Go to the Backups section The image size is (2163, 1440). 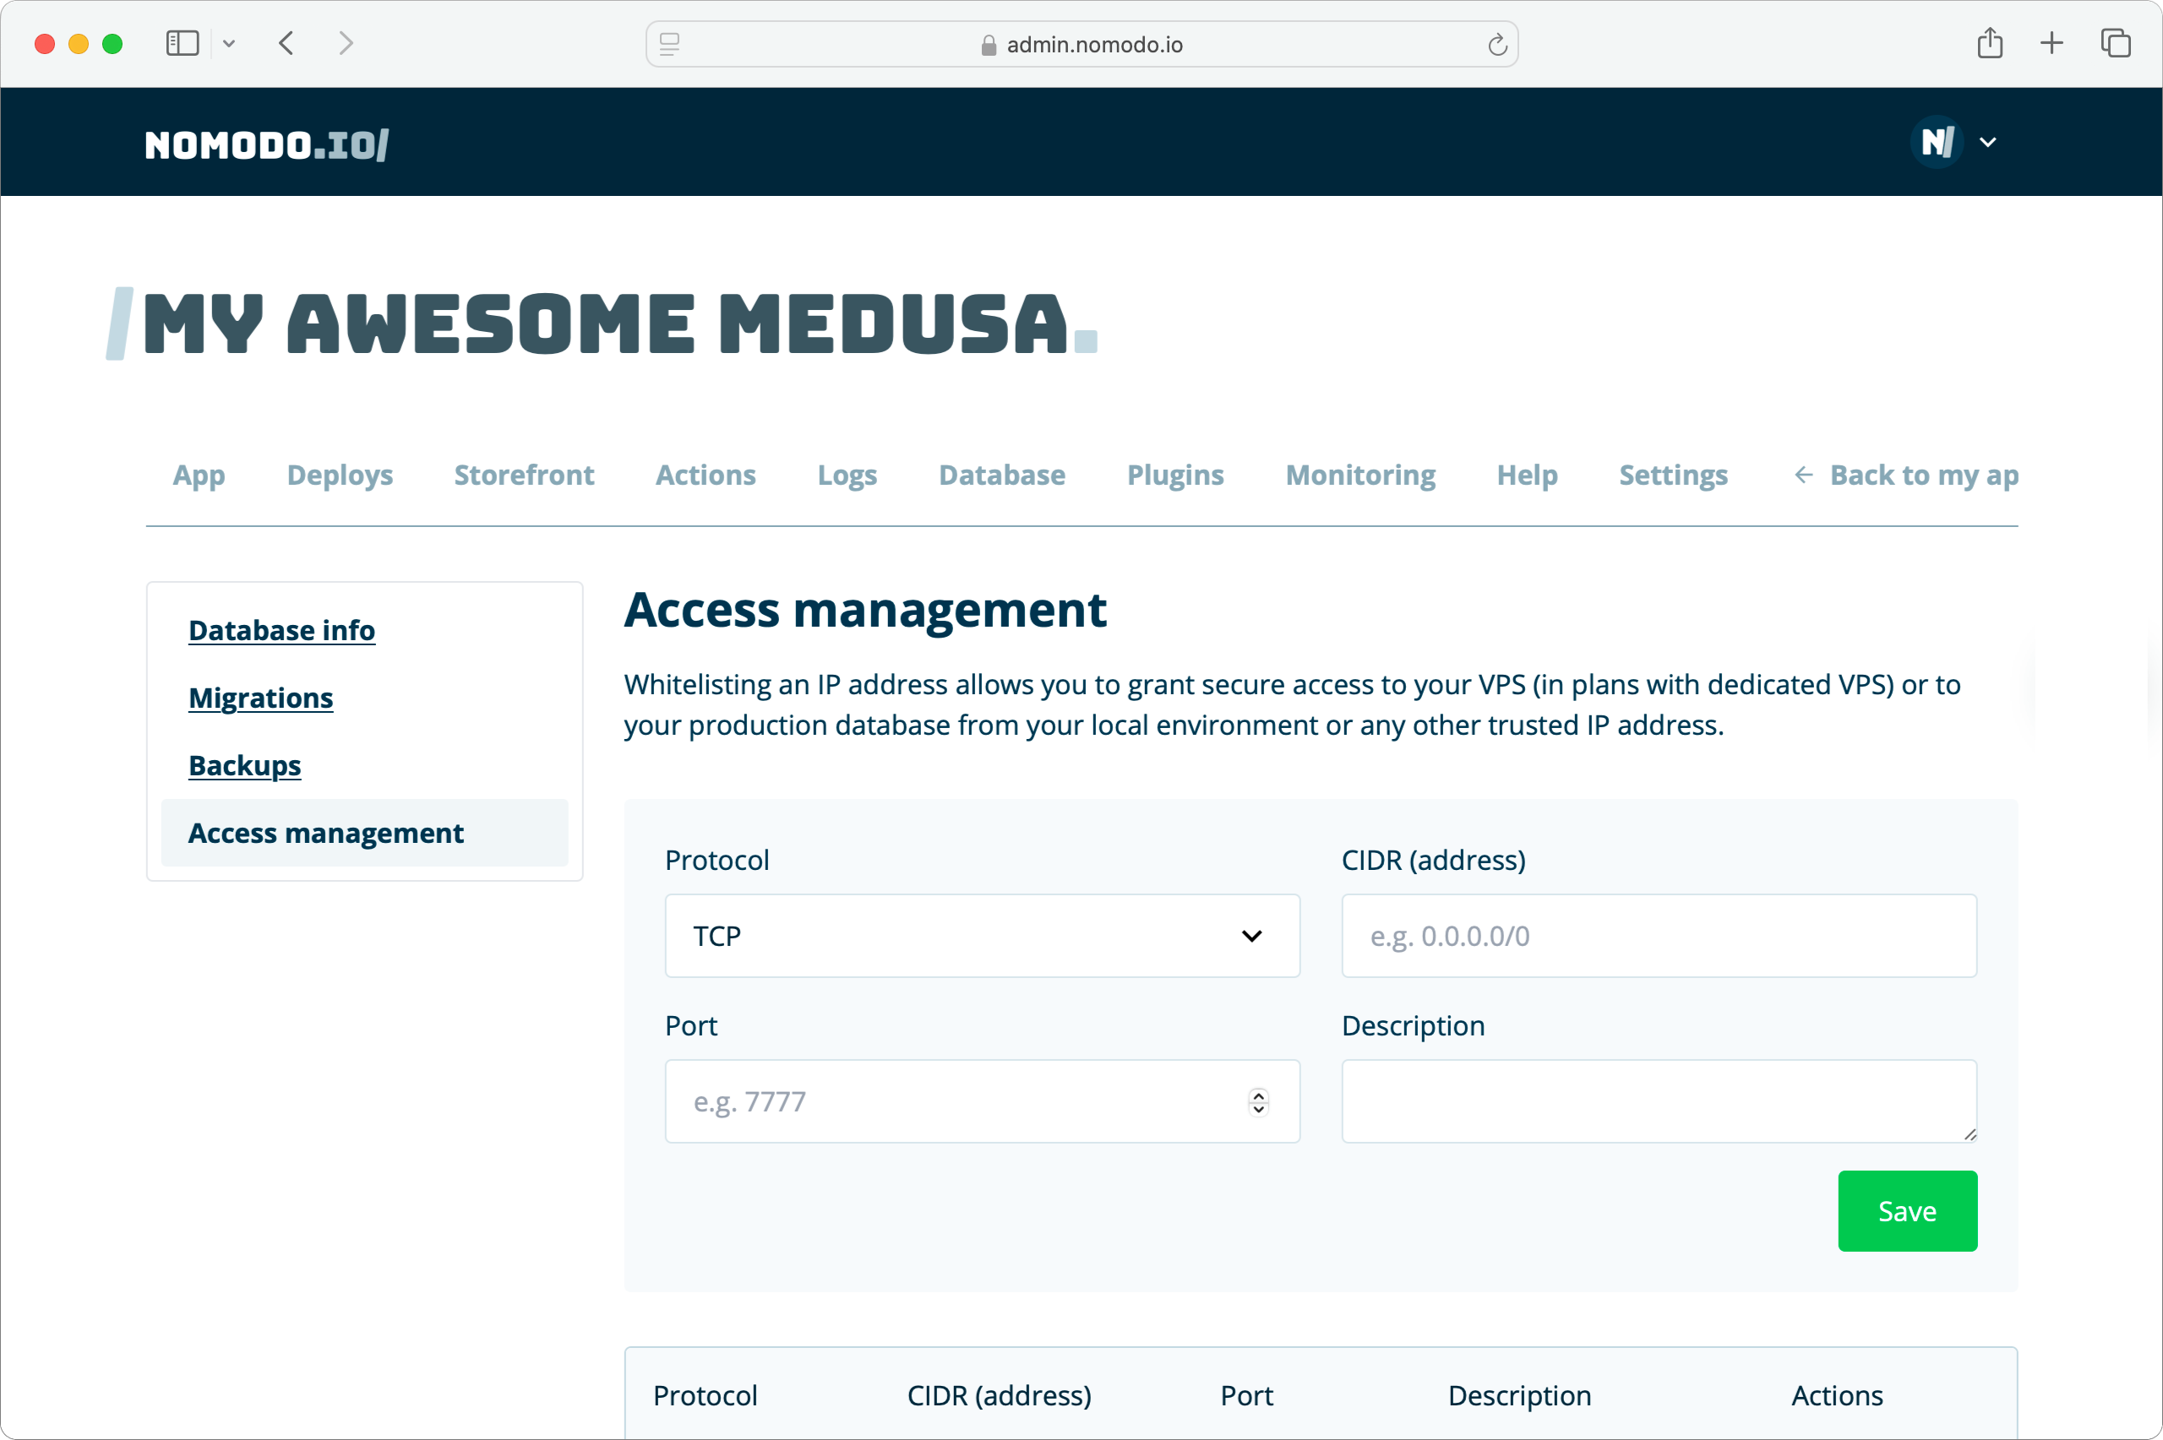coord(244,765)
